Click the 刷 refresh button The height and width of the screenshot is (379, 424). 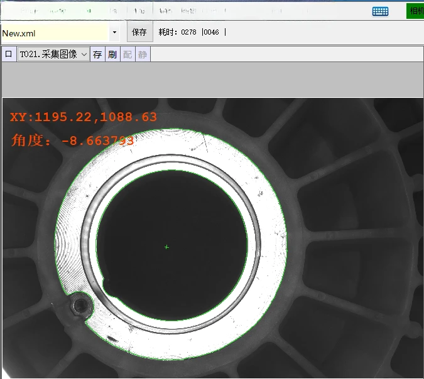pyautogui.click(x=112, y=55)
